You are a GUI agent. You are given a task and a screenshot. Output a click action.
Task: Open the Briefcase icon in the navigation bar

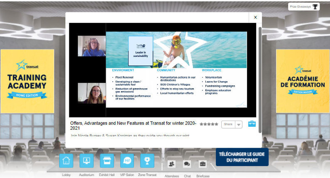[203, 163]
